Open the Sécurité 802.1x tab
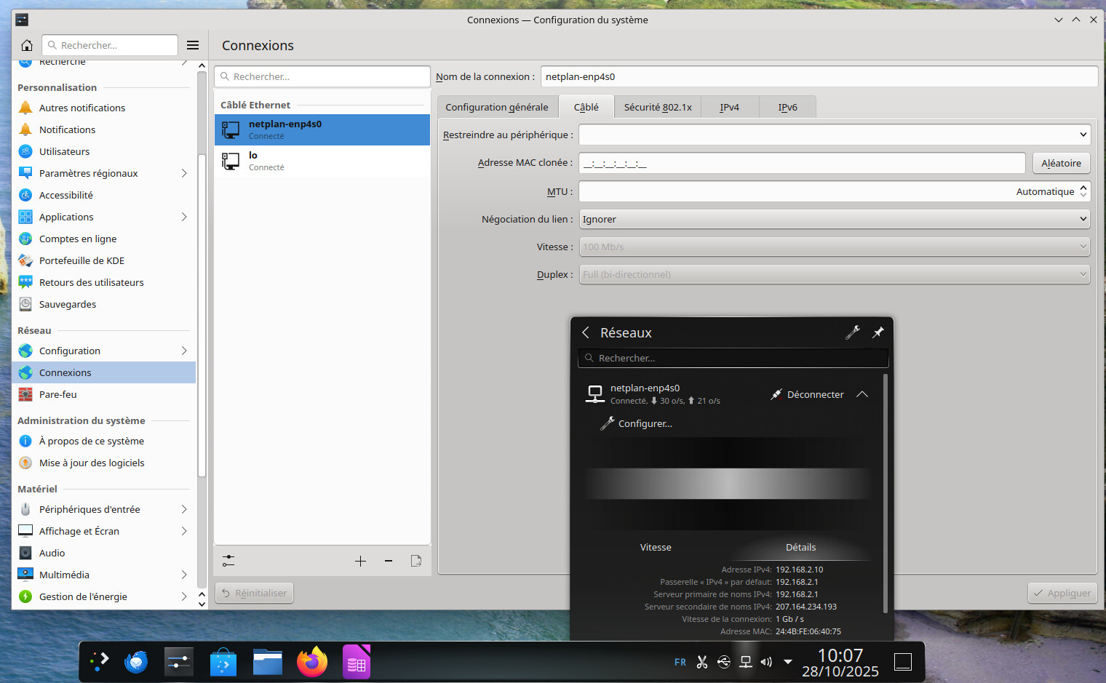 tap(658, 107)
